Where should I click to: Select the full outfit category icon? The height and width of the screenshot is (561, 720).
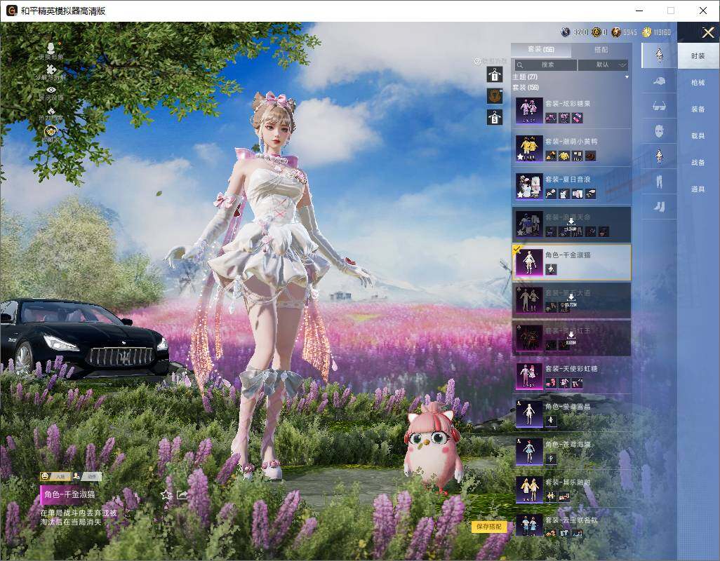click(659, 55)
